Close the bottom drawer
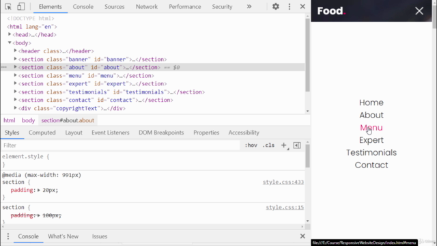Screen dimensions: 437x246 [x=302, y=236]
